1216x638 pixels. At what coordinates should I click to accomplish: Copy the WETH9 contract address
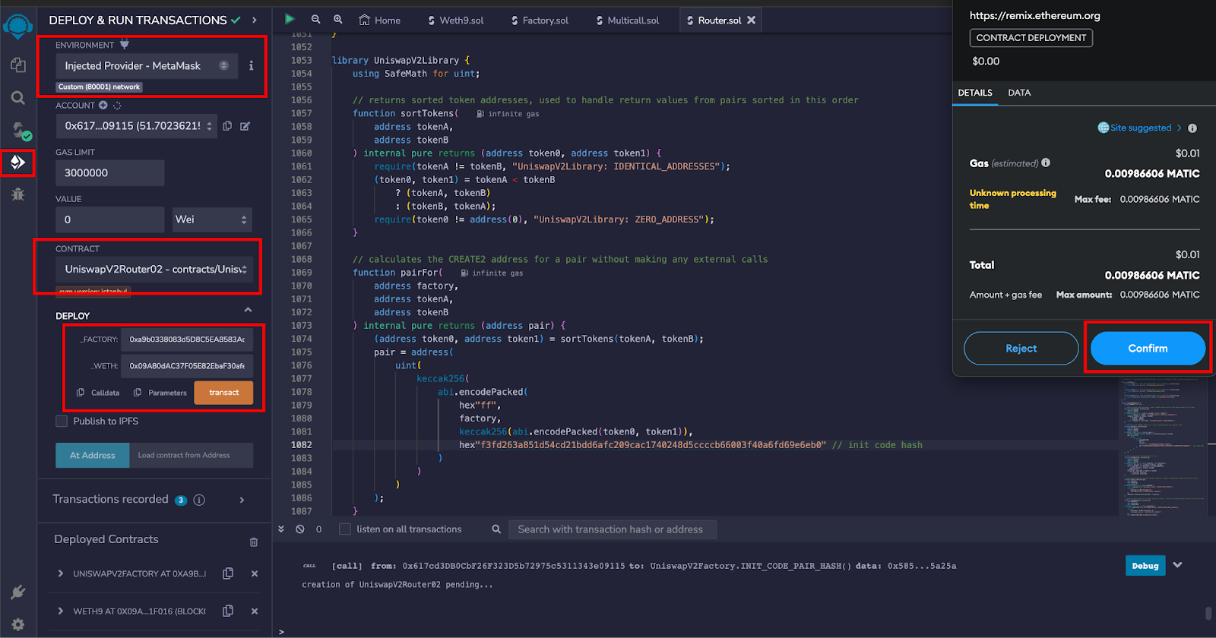pos(228,611)
